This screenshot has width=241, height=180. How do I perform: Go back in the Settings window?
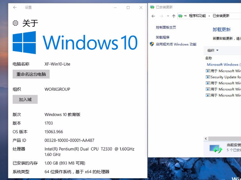click(x=15, y=7)
